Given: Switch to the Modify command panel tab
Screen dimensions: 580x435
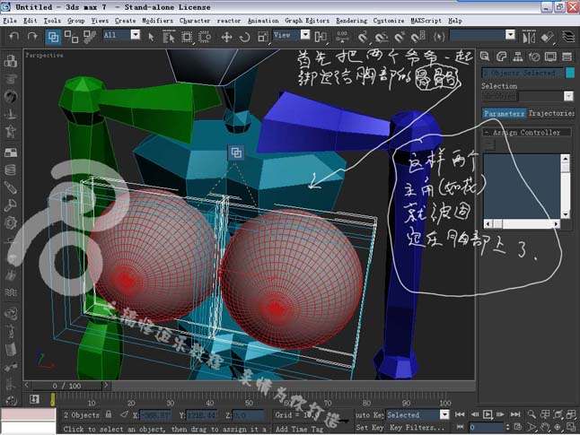Looking at the screenshot, I should (502, 57).
